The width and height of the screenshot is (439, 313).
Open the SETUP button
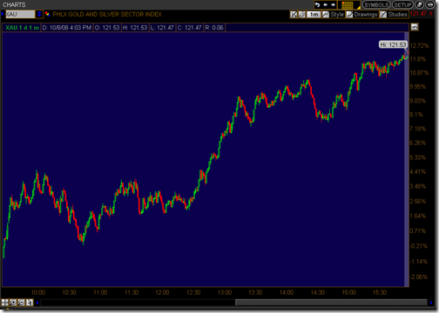click(x=402, y=5)
